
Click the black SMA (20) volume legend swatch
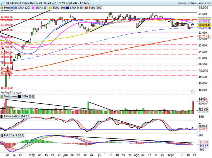(x=20, y=97)
